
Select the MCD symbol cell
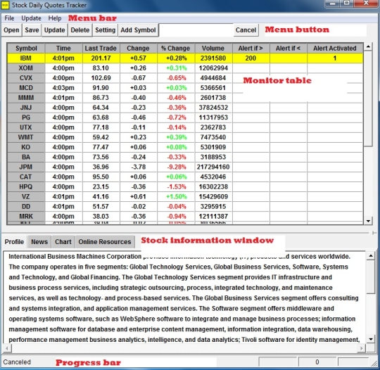26,88
